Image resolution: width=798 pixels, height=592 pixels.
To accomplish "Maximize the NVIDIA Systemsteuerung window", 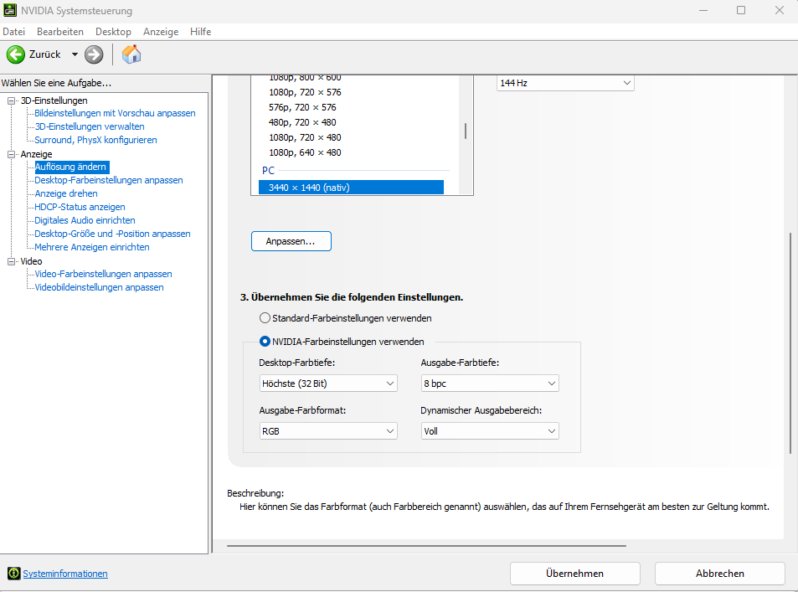I will 741,10.
